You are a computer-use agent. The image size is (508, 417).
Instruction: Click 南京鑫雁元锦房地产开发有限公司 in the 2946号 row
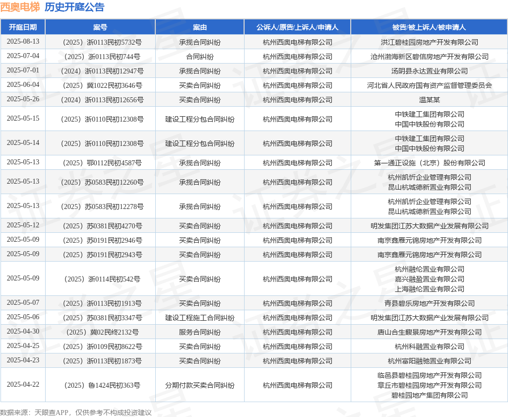click(x=429, y=240)
